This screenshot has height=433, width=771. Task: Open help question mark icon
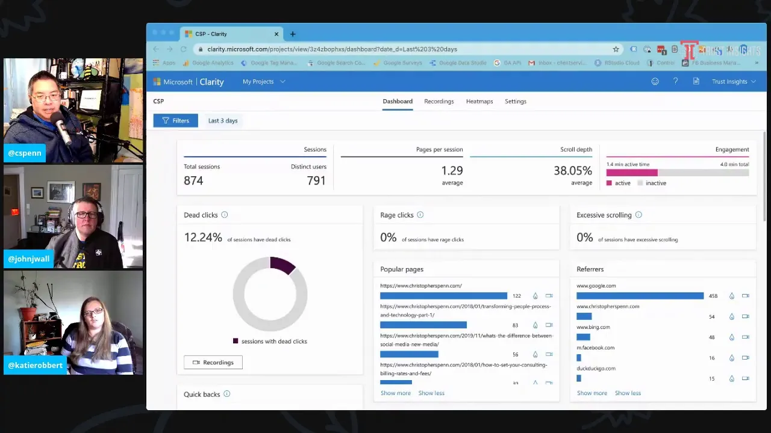pos(675,81)
